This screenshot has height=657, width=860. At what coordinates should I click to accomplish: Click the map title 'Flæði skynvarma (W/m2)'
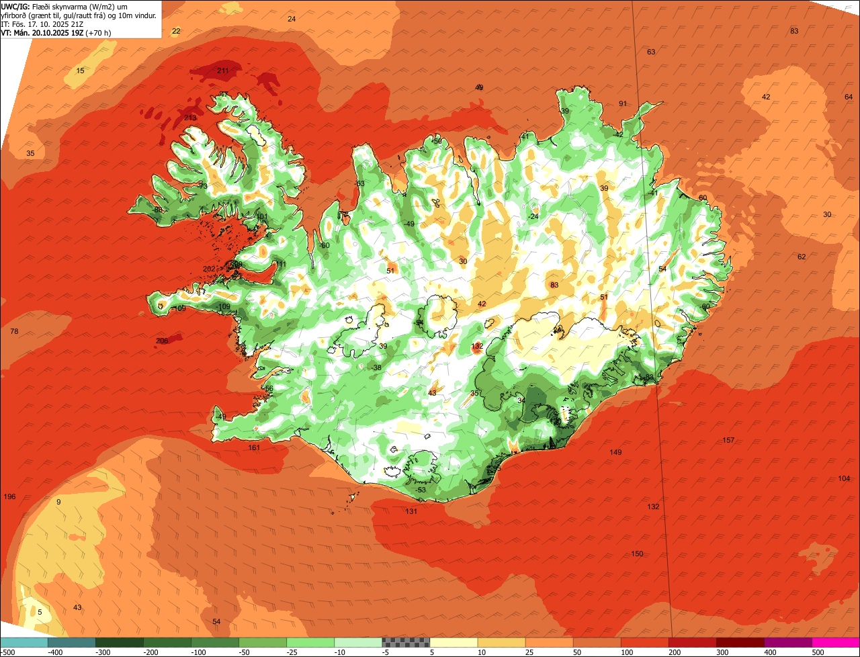74,6
